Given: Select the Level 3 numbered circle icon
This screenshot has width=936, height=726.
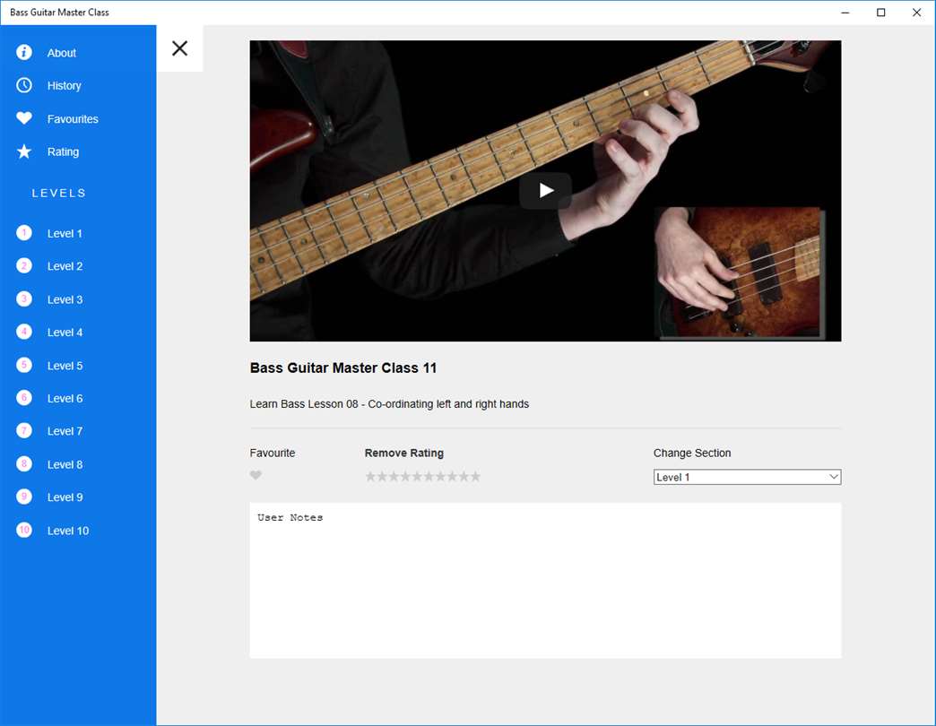Looking at the screenshot, I should [x=24, y=298].
